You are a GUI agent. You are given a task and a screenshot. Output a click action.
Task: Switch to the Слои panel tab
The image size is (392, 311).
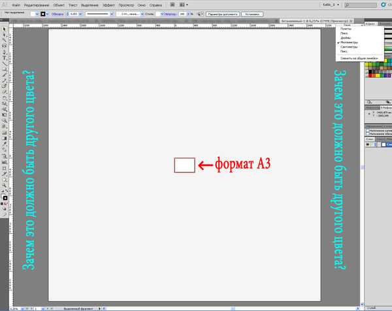(370, 139)
